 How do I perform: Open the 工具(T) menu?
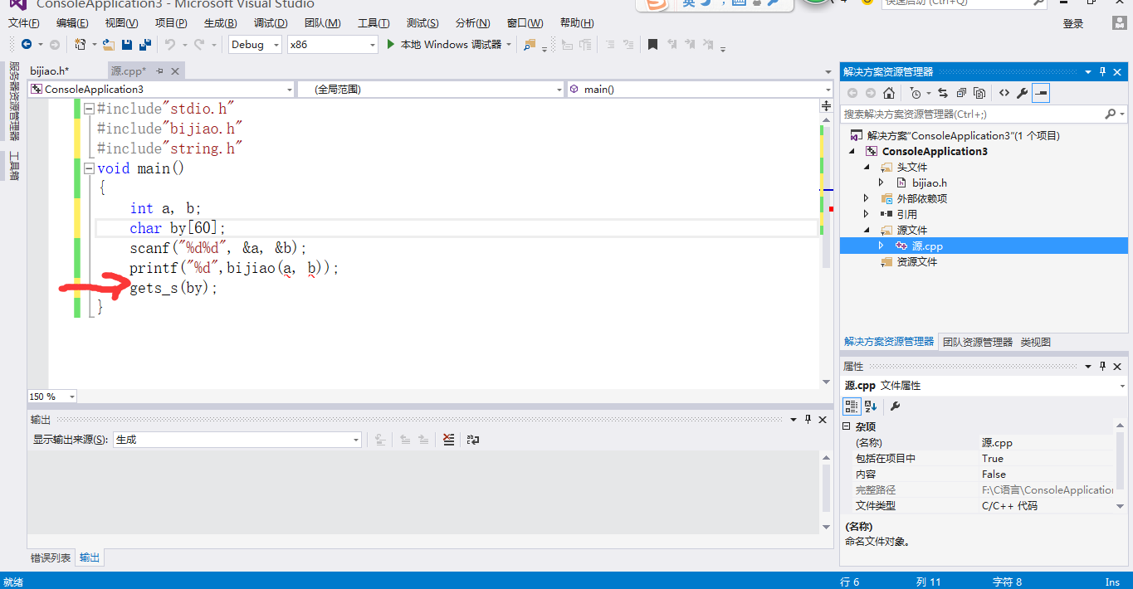(x=374, y=23)
